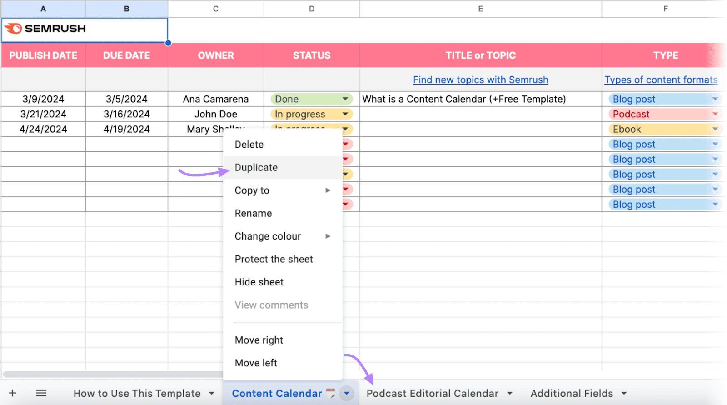
Task: Switch to How to Use This Template tab
Action: click(137, 393)
